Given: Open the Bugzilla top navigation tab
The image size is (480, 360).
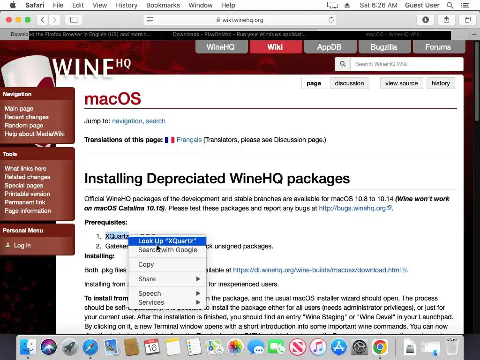Looking at the screenshot, I should [x=383, y=47].
